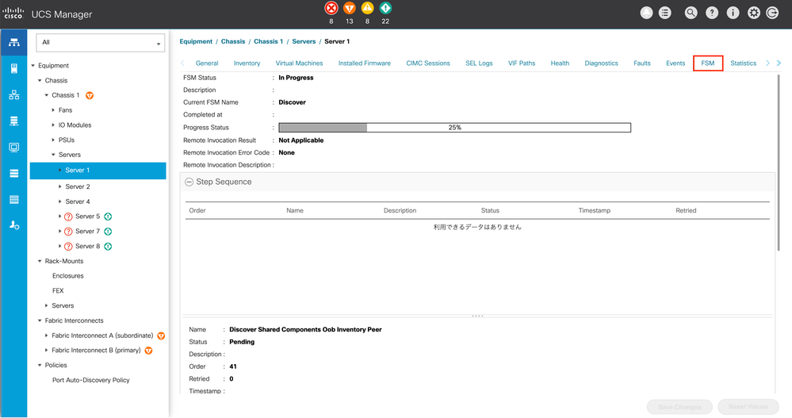The image size is (792, 418).
Task: Open the critical faults indicator showing 8
Action: (x=331, y=8)
